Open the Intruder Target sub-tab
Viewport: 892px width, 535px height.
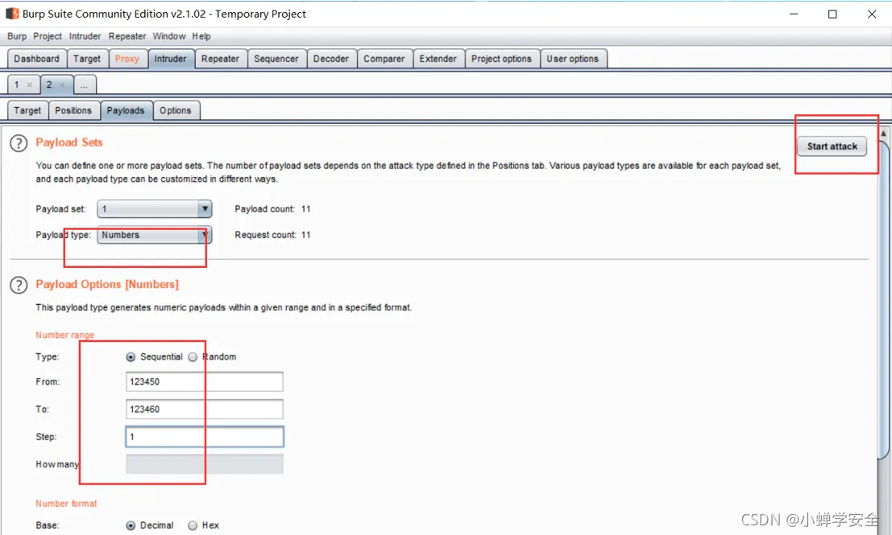click(28, 110)
